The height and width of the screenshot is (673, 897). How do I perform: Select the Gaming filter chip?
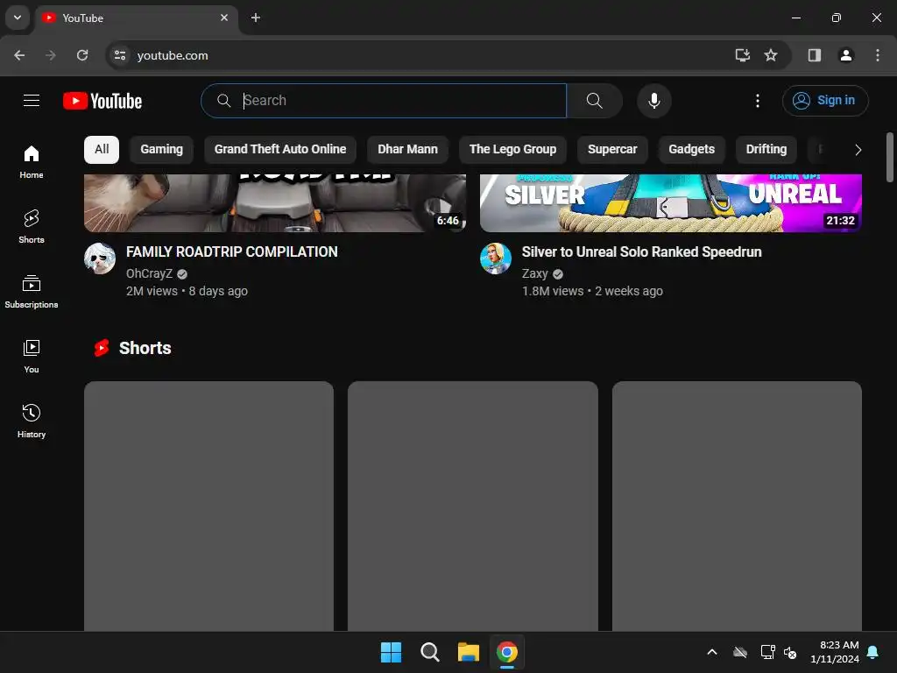pyautogui.click(x=162, y=149)
